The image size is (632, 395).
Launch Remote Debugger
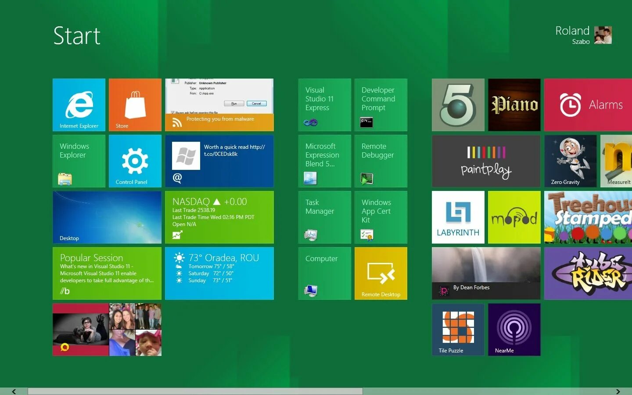point(381,161)
